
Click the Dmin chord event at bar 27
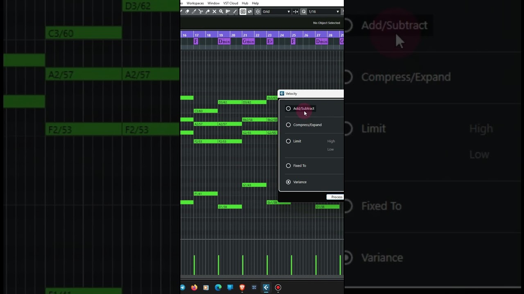point(322,42)
